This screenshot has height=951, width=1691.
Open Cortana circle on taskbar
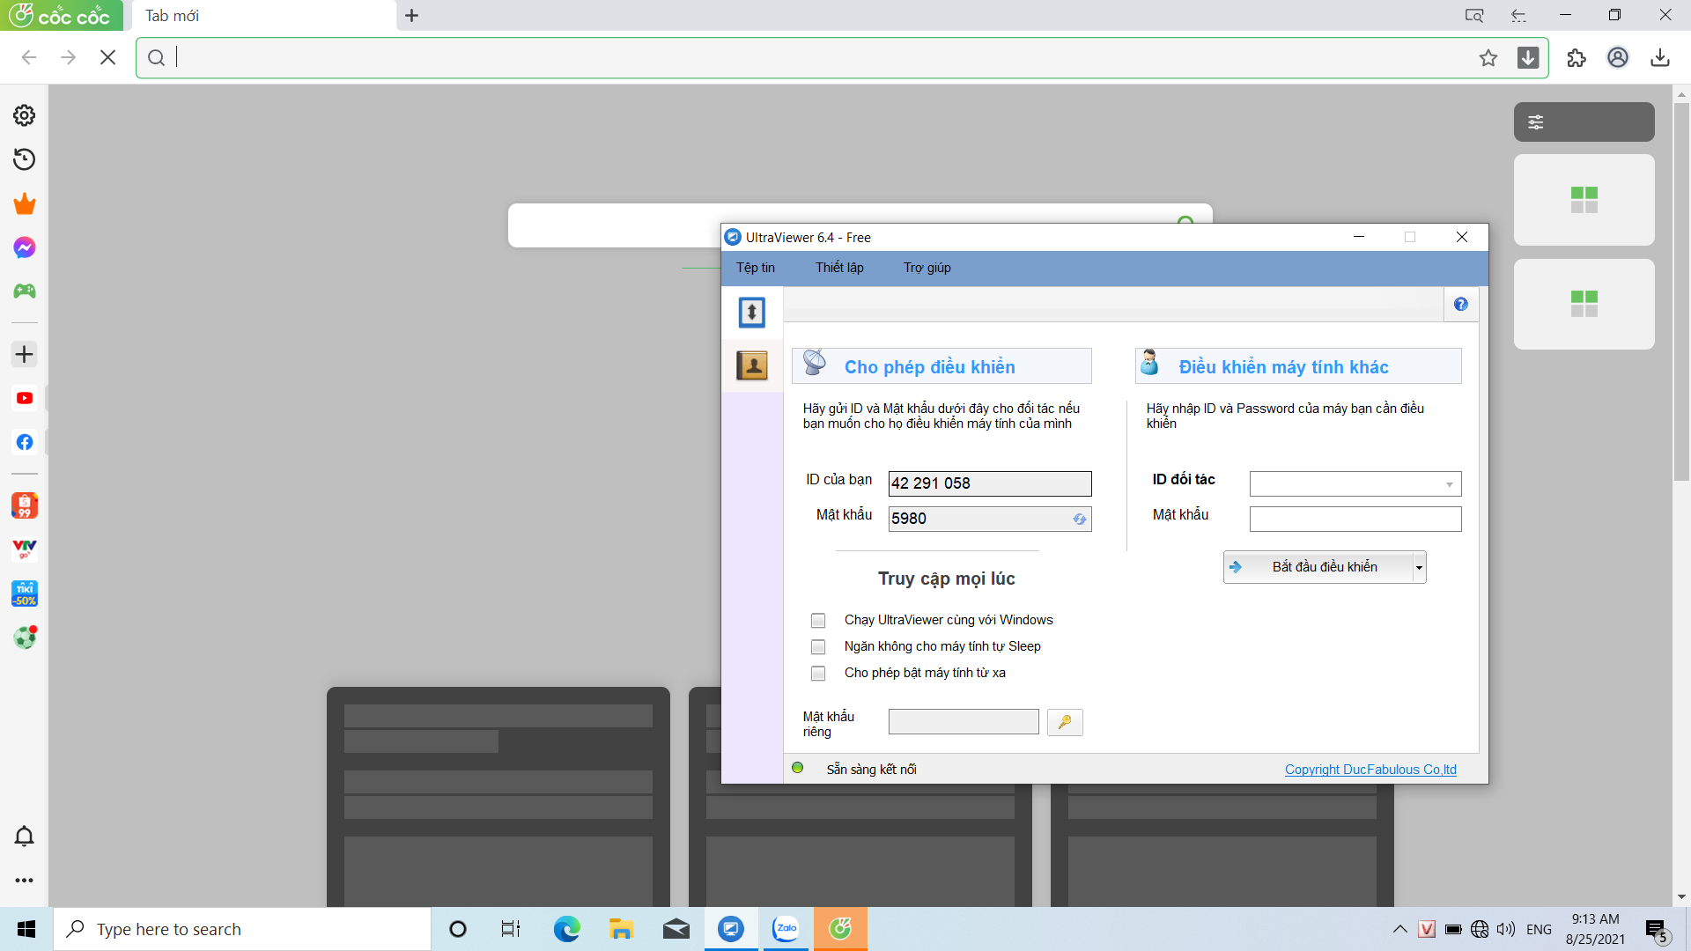pyautogui.click(x=457, y=929)
